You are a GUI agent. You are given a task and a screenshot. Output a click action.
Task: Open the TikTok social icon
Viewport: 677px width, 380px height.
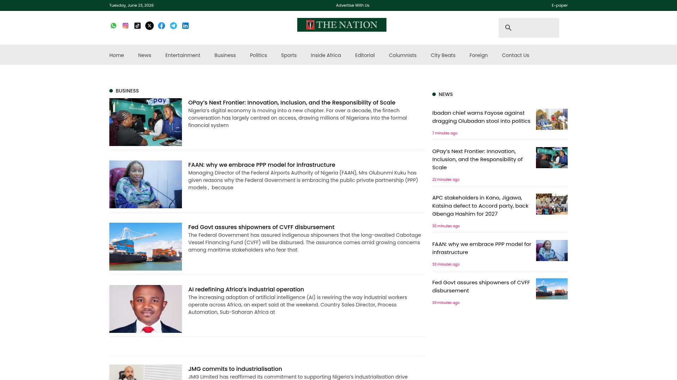pos(138,26)
